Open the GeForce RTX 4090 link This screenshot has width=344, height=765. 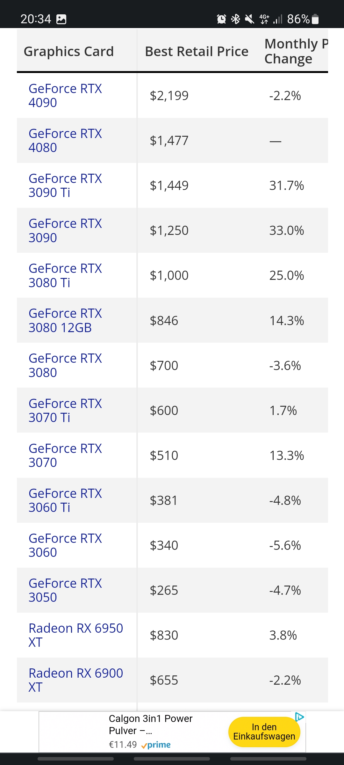(x=65, y=95)
